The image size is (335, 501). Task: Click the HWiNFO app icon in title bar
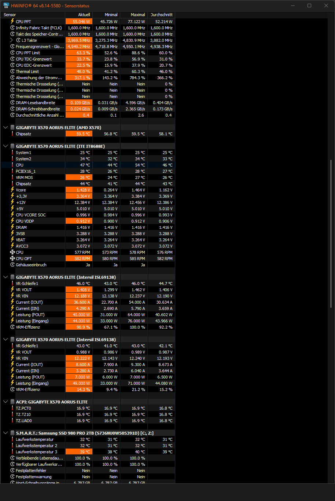click(x=6, y=6)
